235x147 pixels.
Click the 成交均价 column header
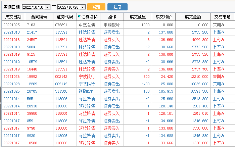pos(164,16)
